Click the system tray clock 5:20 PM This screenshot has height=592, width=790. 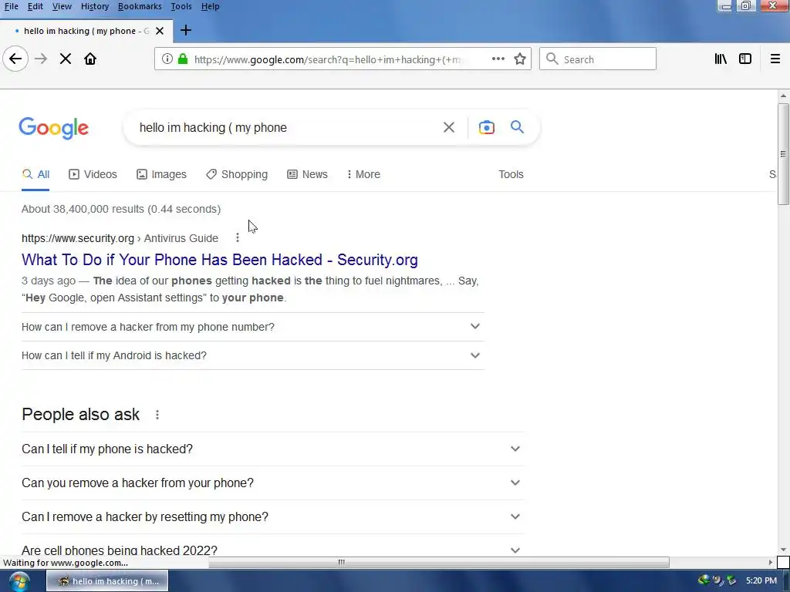click(x=761, y=581)
